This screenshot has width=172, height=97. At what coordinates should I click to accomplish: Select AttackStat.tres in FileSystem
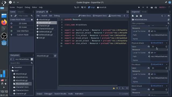coord(21,77)
